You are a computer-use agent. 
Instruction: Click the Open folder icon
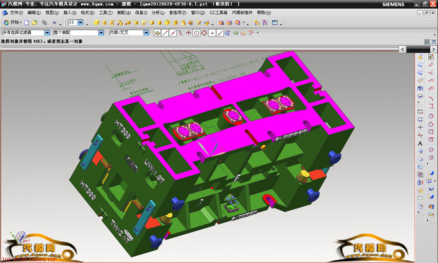point(34,22)
